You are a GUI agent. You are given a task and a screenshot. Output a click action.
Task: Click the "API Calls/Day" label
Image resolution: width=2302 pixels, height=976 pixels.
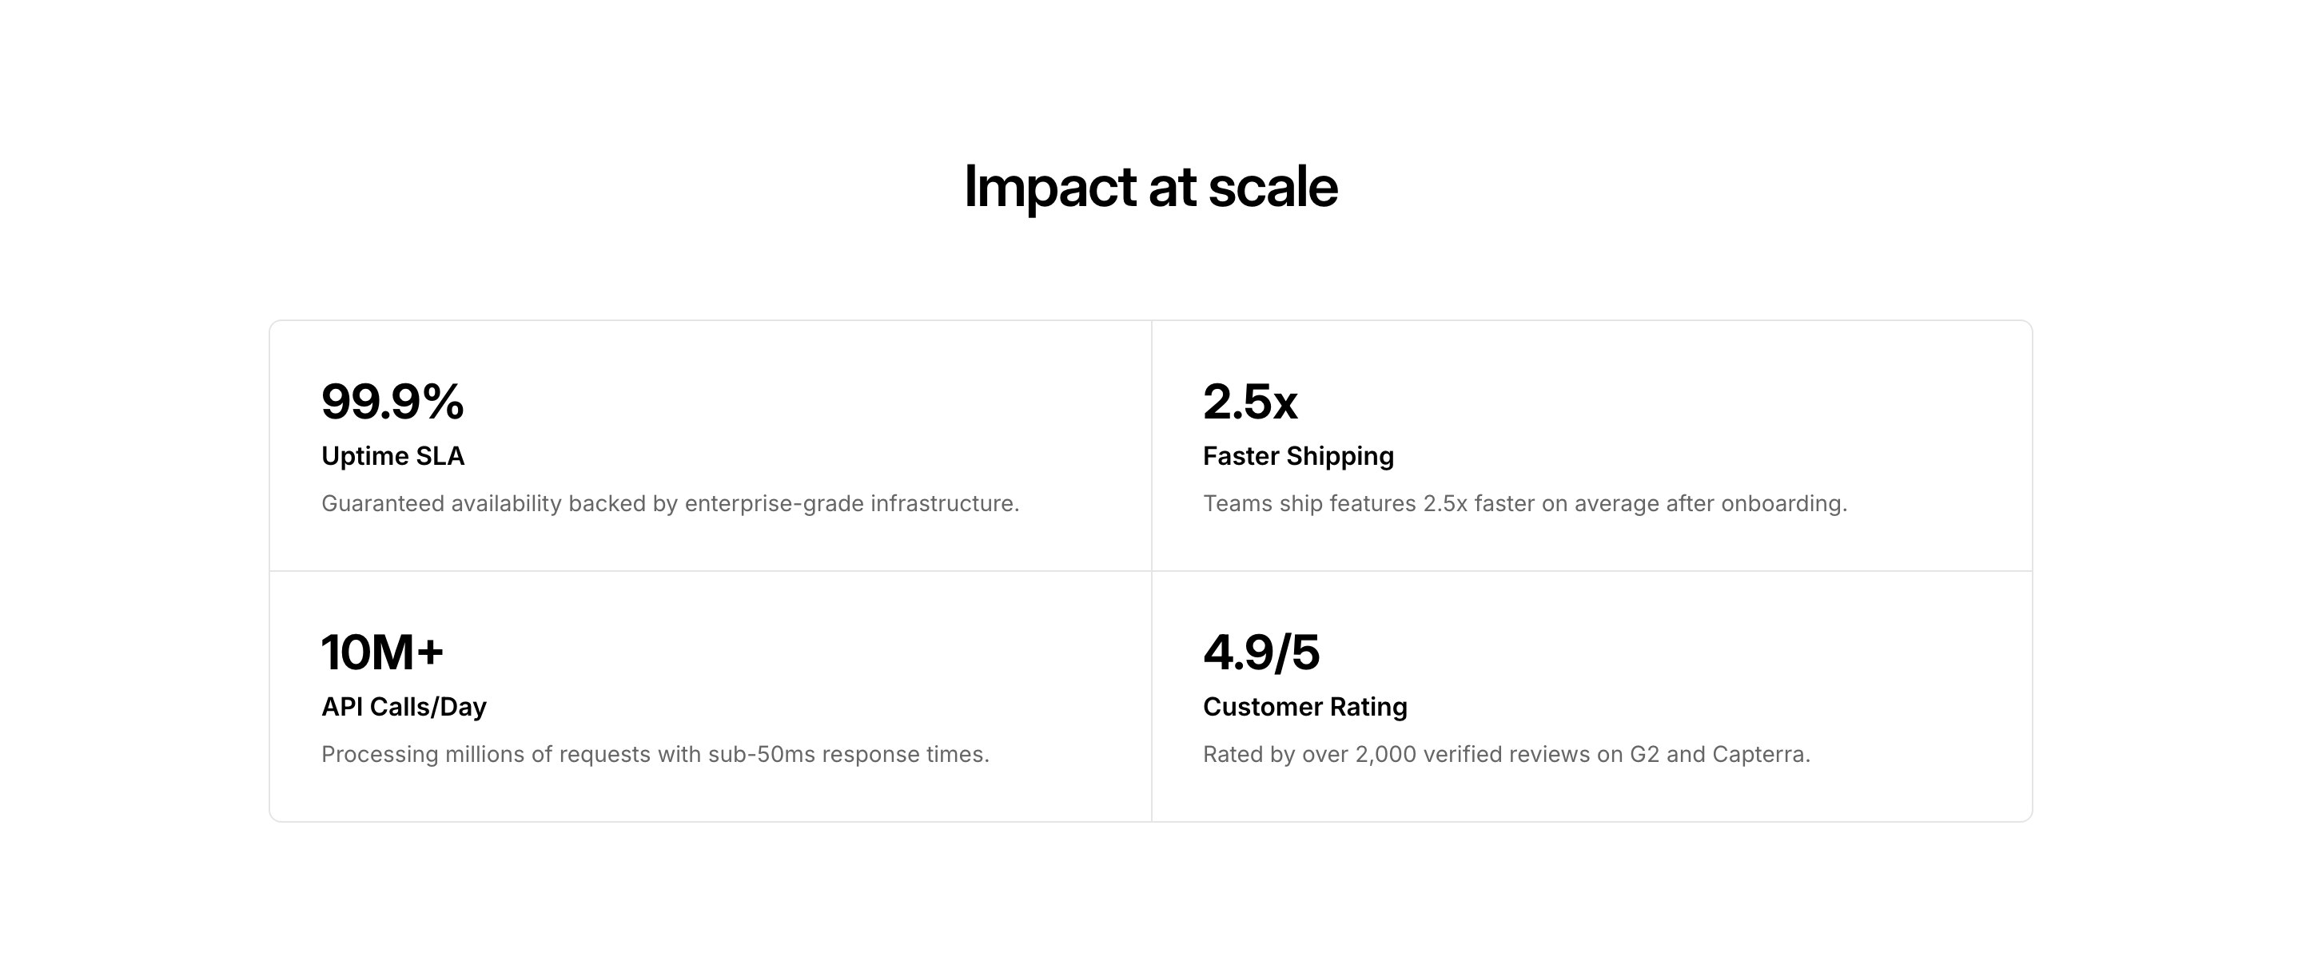point(403,707)
